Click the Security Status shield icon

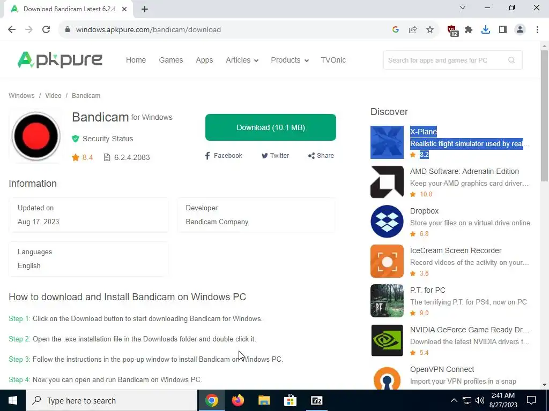[75, 139]
